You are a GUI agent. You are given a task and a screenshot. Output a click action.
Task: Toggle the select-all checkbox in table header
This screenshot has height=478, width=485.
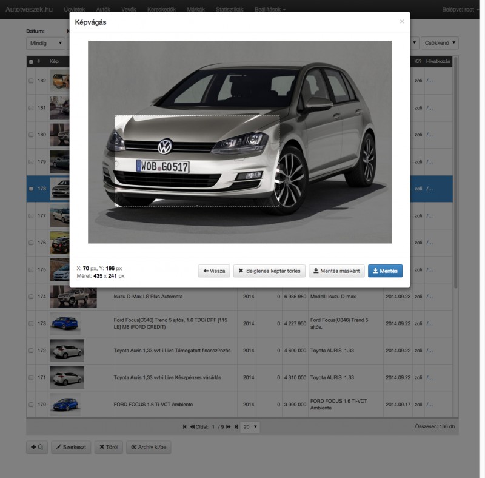click(x=31, y=61)
